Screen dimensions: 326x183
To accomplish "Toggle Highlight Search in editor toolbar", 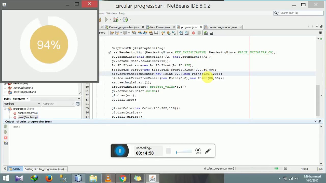I will click(151, 33).
